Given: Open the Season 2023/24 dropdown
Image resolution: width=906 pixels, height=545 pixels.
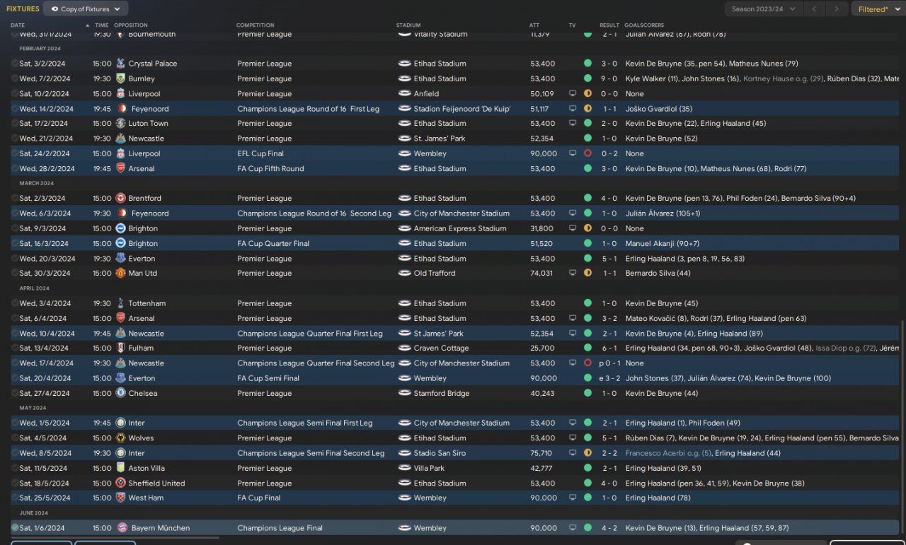Looking at the screenshot, I should click(x=763, y=9).
